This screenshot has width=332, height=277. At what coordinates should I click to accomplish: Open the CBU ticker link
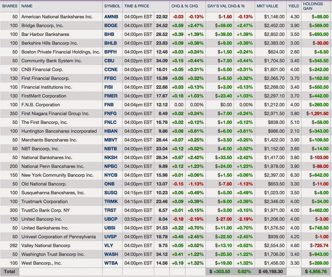109,61
